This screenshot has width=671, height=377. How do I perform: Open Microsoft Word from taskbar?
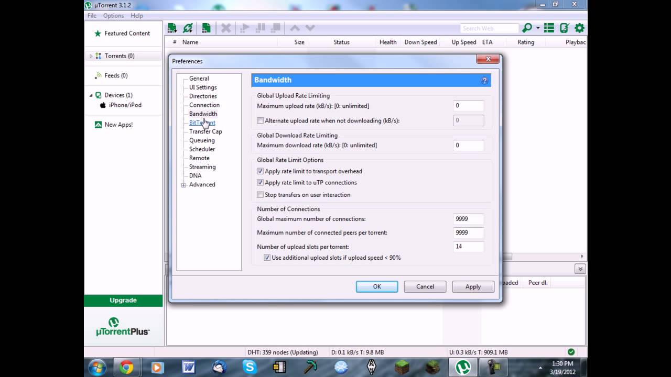(x=188, y=368)
